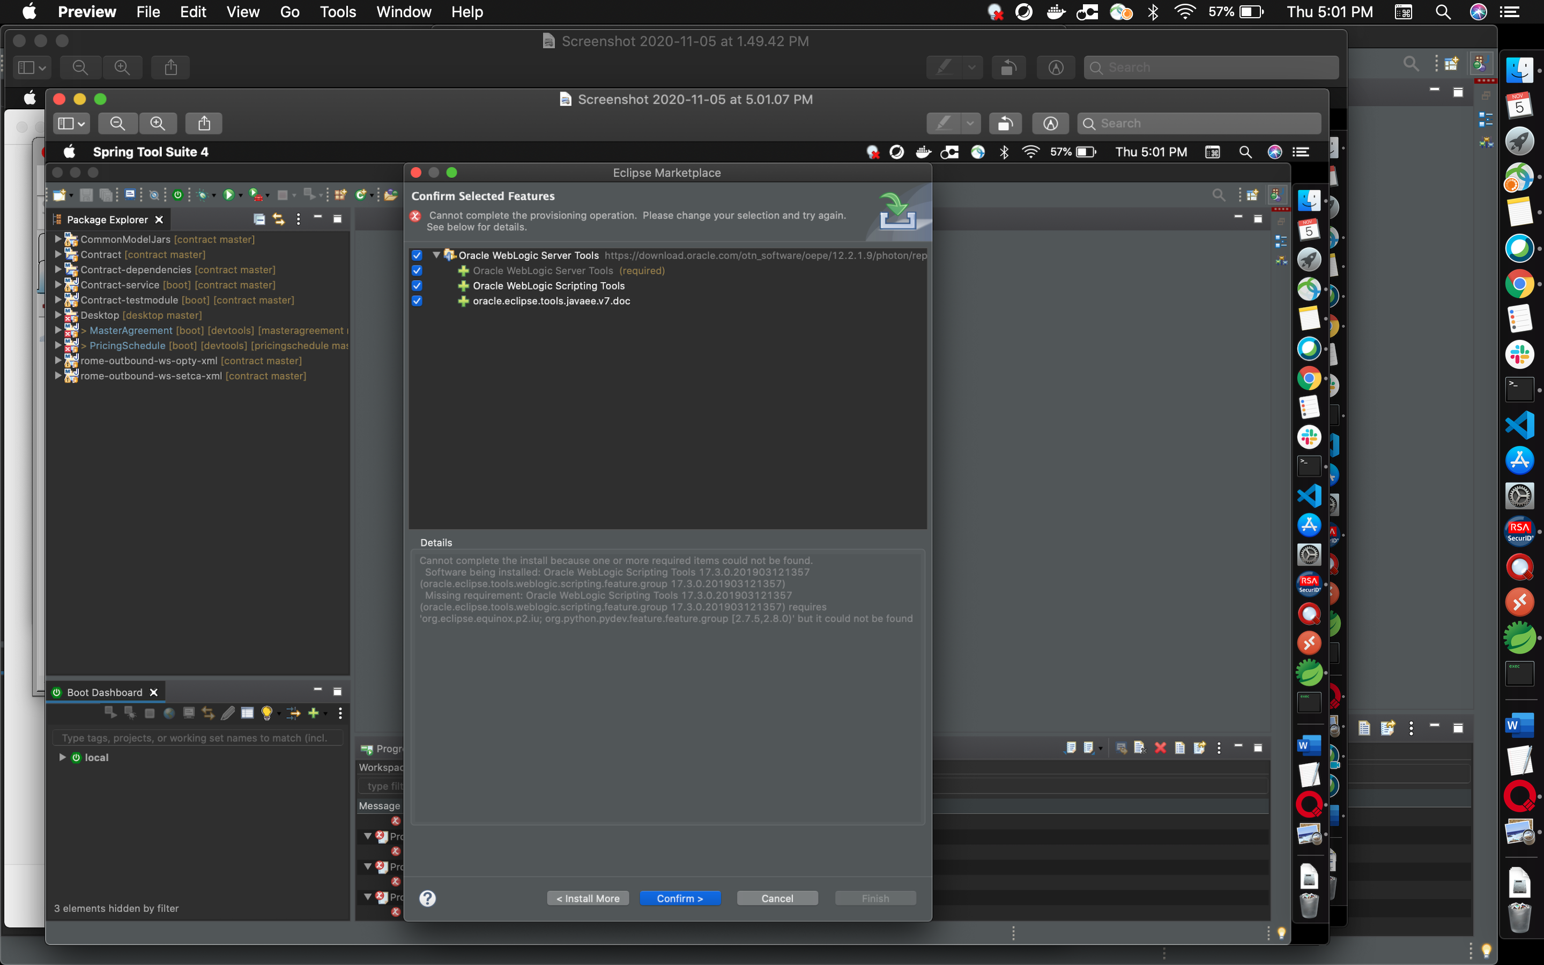Click the Open Console icon in Boot Dashboard

pyautogui.click(x=189, y=713)
